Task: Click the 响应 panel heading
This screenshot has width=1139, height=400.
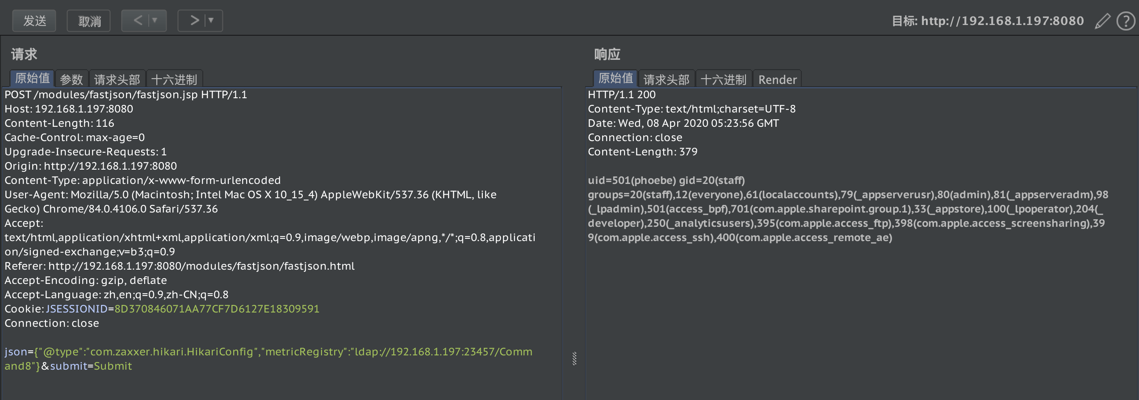Action: click(x=607, y=54)
